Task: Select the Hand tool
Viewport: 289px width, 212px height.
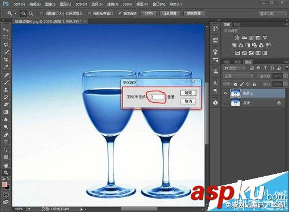Action: 6,165
